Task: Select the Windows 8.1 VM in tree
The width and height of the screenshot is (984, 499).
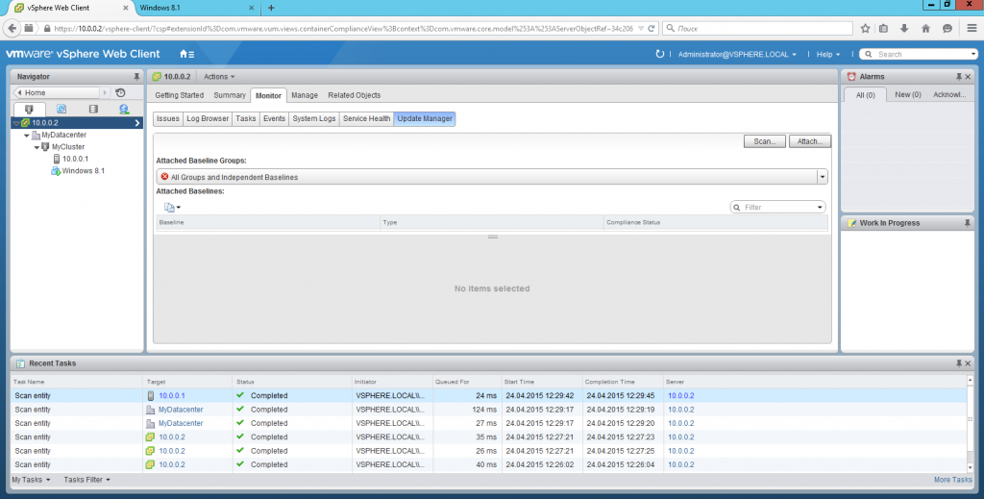Action: 83,171
